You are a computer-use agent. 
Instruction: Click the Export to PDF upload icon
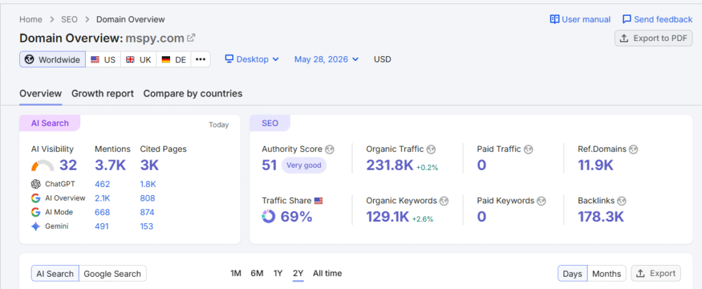click(x=624, y=38)
